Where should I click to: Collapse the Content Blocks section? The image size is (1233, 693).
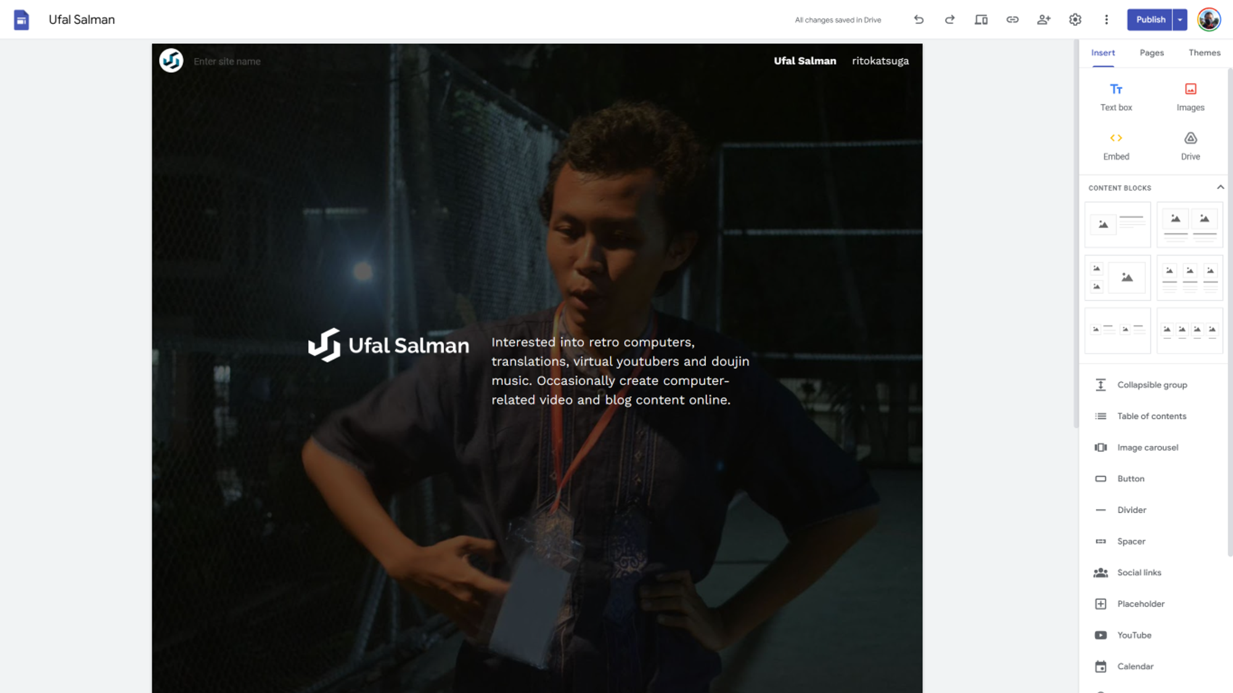click(x=1220, y=187)
